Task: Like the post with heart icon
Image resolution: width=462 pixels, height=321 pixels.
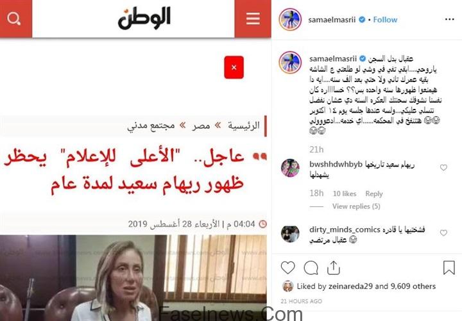Action: tap(288, 268)
